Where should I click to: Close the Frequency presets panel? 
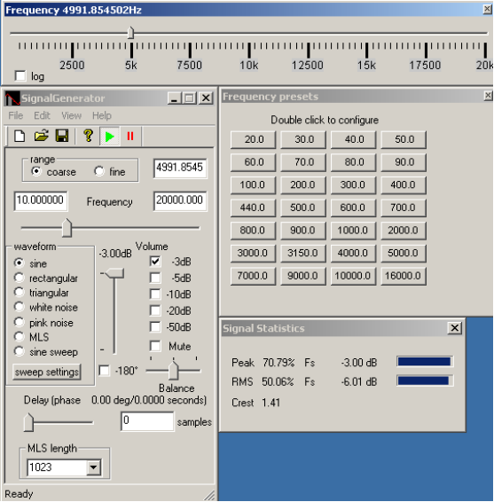coord(488,96)
